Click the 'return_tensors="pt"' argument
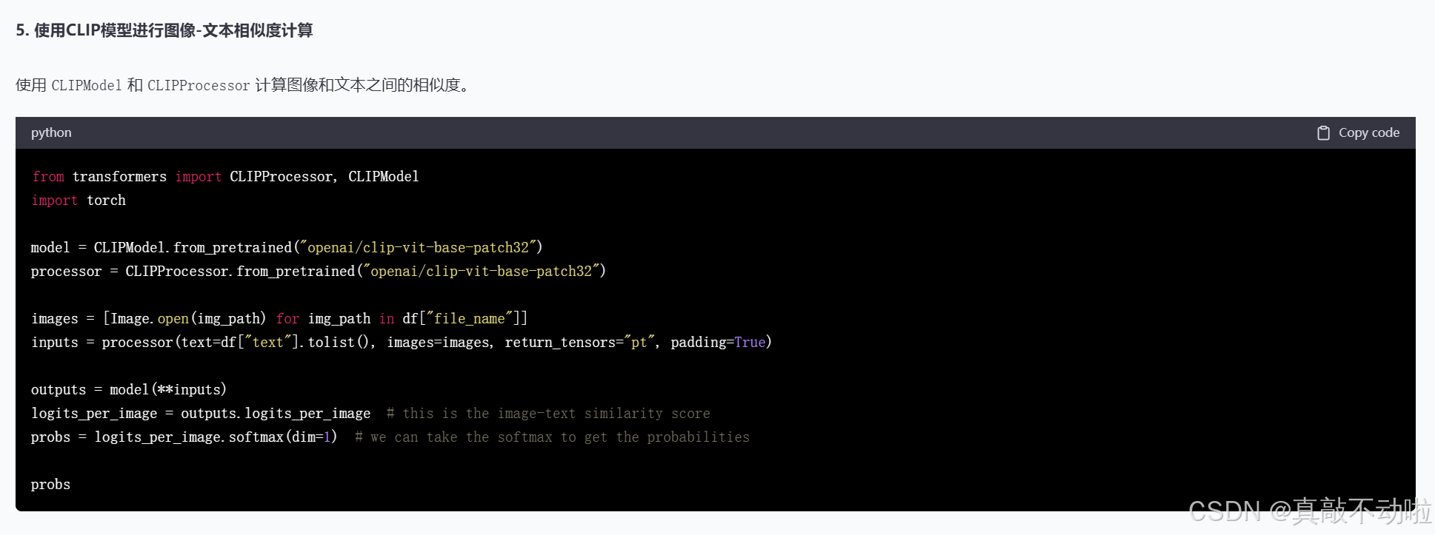 click(x=580, y=342)
